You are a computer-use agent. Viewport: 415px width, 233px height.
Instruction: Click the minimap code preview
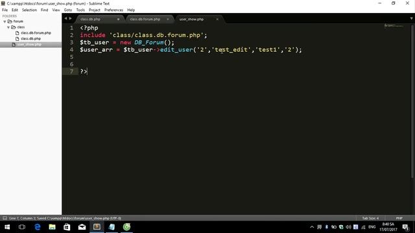(x=394, y=26)
